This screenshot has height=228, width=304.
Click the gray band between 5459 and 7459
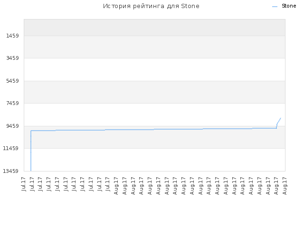[154, 92]
